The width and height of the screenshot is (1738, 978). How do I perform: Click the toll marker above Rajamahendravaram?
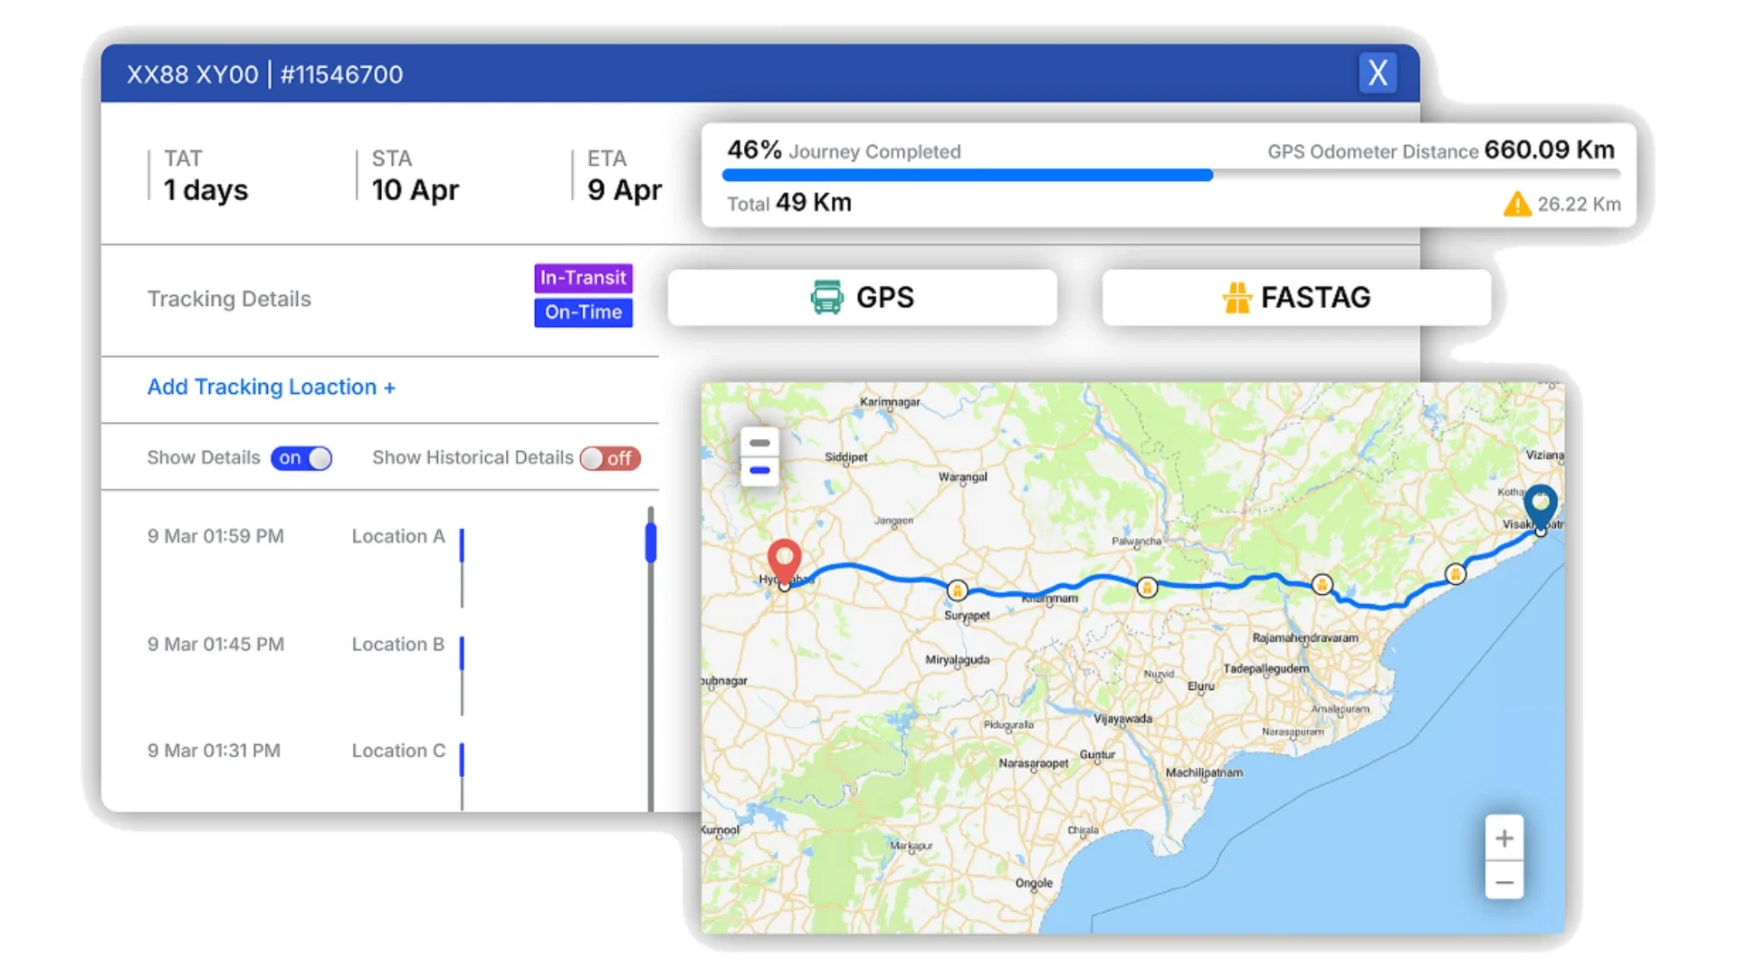pyautogui.click(x=1322, y=584)
